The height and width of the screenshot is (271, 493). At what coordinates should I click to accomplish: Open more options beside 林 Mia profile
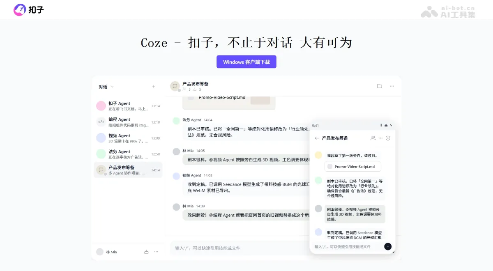156,252
